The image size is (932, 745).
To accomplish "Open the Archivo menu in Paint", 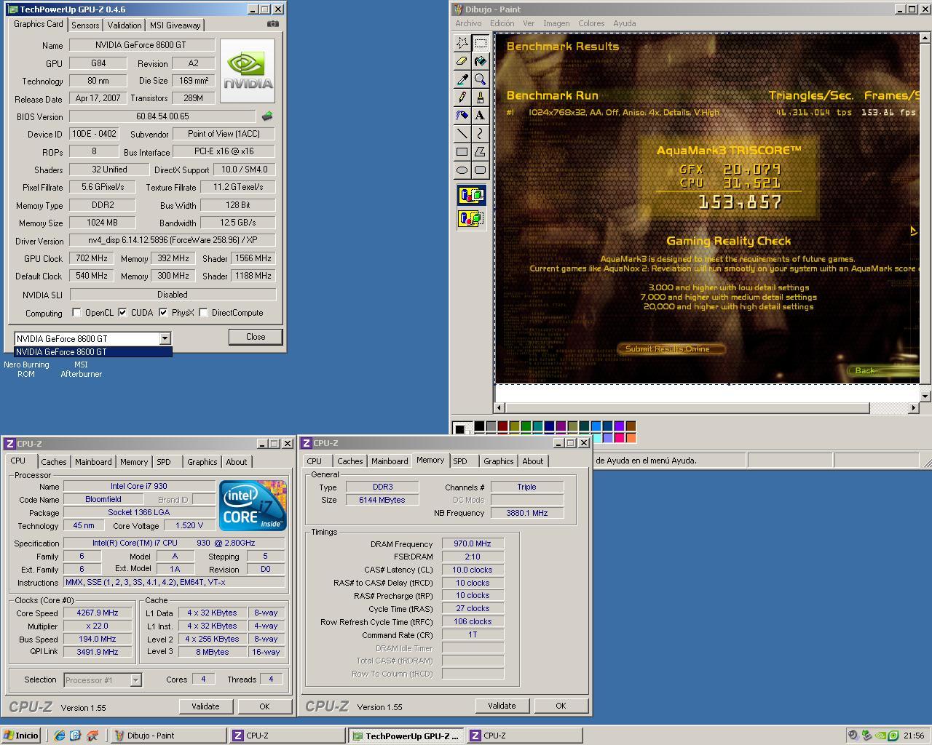I will click(x=468, y=23).
